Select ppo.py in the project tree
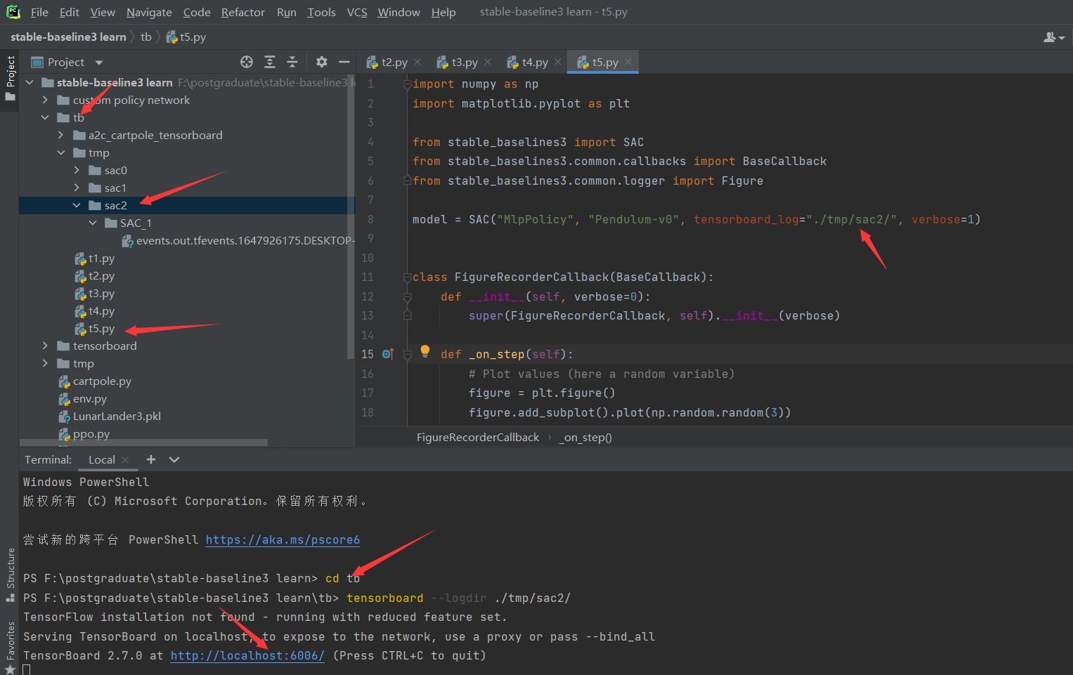The height and width of the screenshot is (675, 1073). (84, 433)
